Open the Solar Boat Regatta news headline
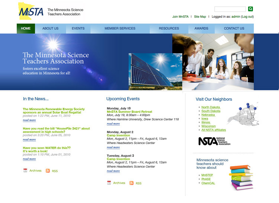 pos(54,110)
